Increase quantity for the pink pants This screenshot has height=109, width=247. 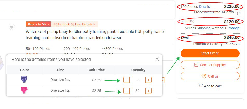click(148, 91)
